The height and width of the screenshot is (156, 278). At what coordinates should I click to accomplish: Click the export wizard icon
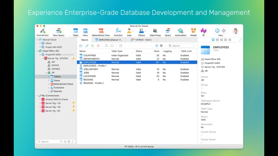pyautogui.click(x=112, y=46)
